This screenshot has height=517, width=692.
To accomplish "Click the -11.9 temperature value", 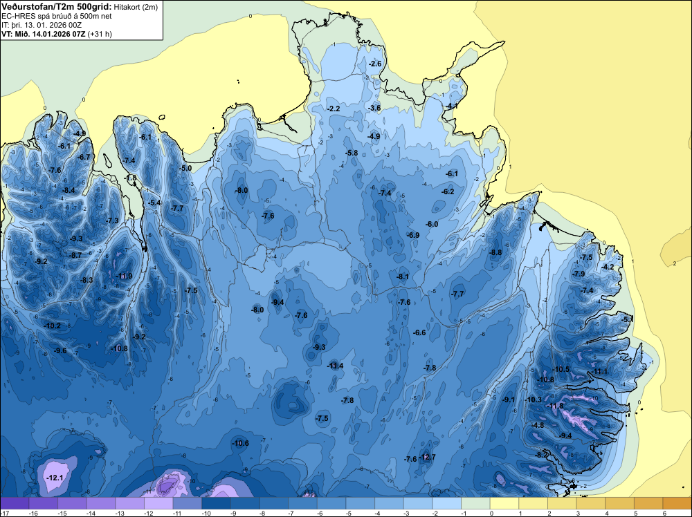I will pos(124,276).
